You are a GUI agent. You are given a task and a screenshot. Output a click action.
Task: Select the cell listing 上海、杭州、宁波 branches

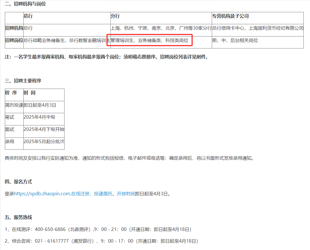[x=161, y=28]
